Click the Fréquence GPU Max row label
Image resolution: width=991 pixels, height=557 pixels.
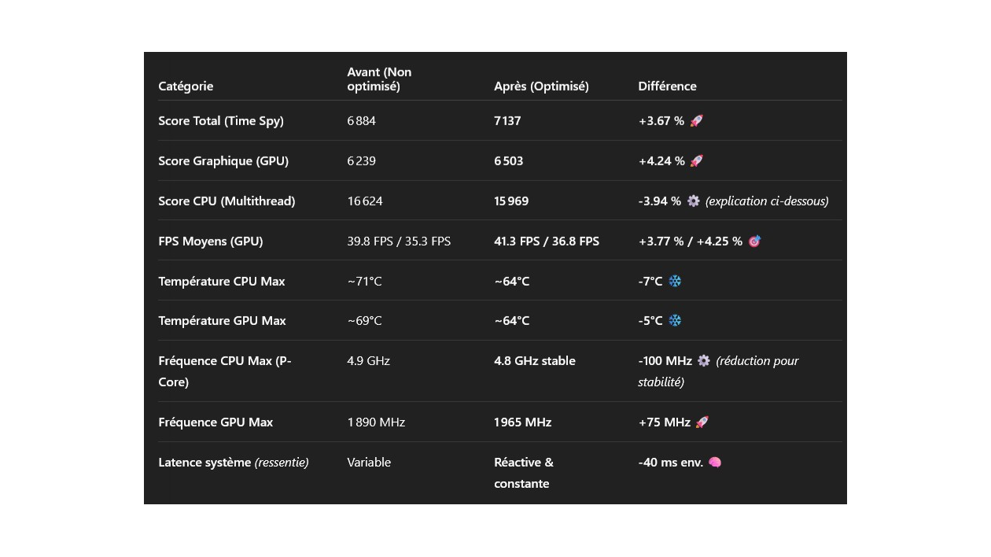[x=216, y=422]
